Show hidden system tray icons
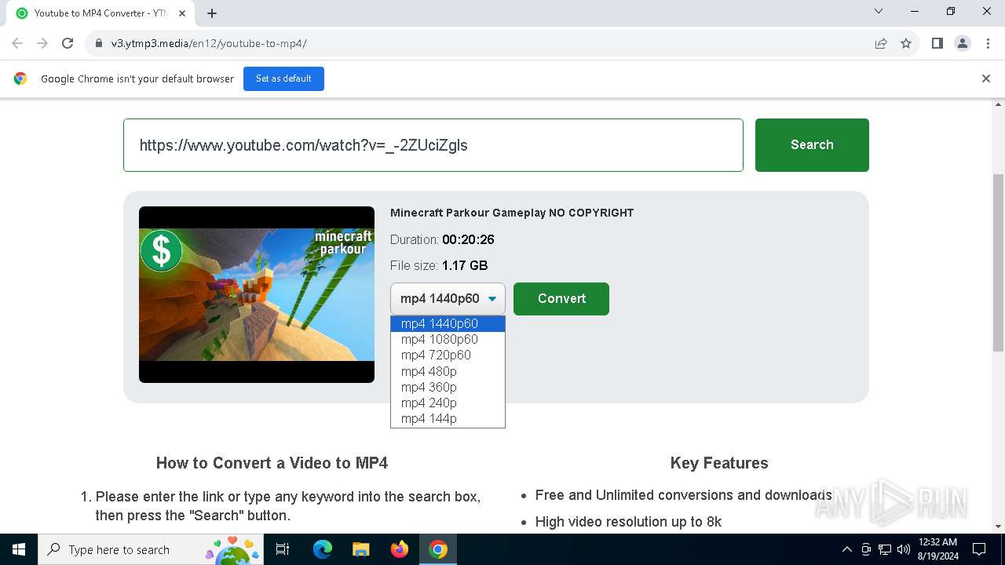This screenshot has width=1005, height=565. pyautogui.click(x=846, y=549)
